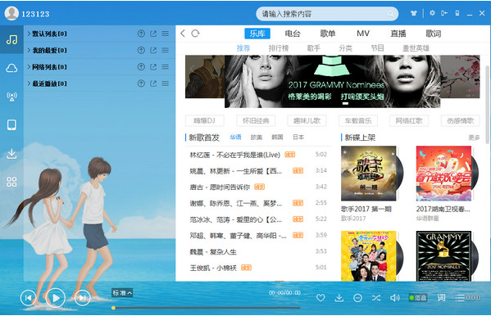Click MV badge on 林忆莲 song

[x=290, y=155]
